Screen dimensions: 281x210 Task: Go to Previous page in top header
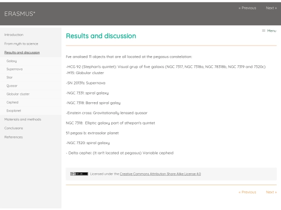tap(247, 8)
